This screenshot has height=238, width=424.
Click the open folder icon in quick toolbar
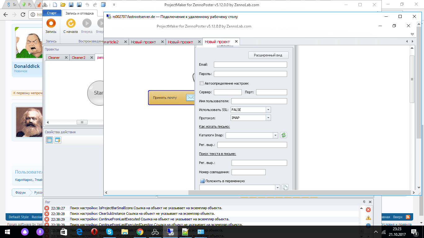[x=63, y=5]
